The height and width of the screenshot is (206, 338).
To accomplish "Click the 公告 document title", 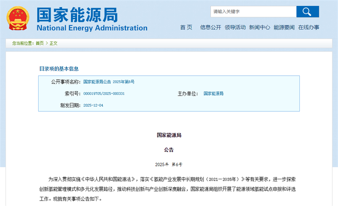I will click(x=169, y=149).
